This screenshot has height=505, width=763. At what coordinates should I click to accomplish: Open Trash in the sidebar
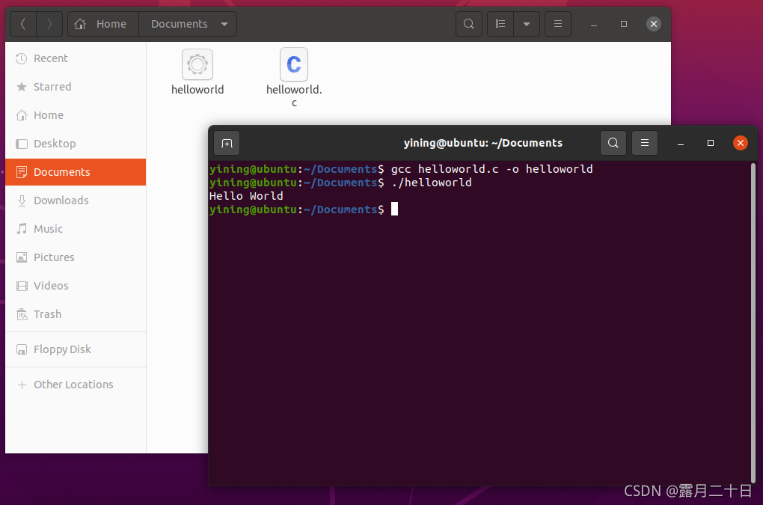click(76, 314)
